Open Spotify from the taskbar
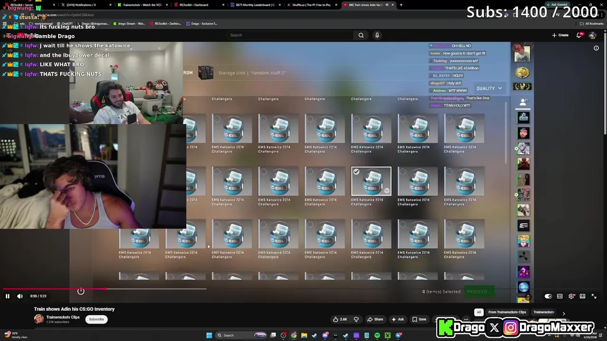This screenshot has height=341, width=607. [377, 335]
